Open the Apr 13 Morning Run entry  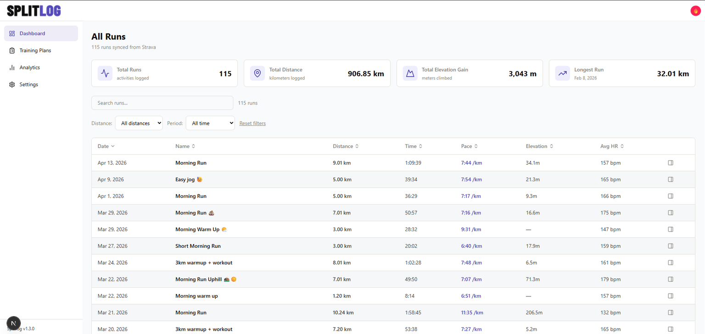[x=191, y=163]
